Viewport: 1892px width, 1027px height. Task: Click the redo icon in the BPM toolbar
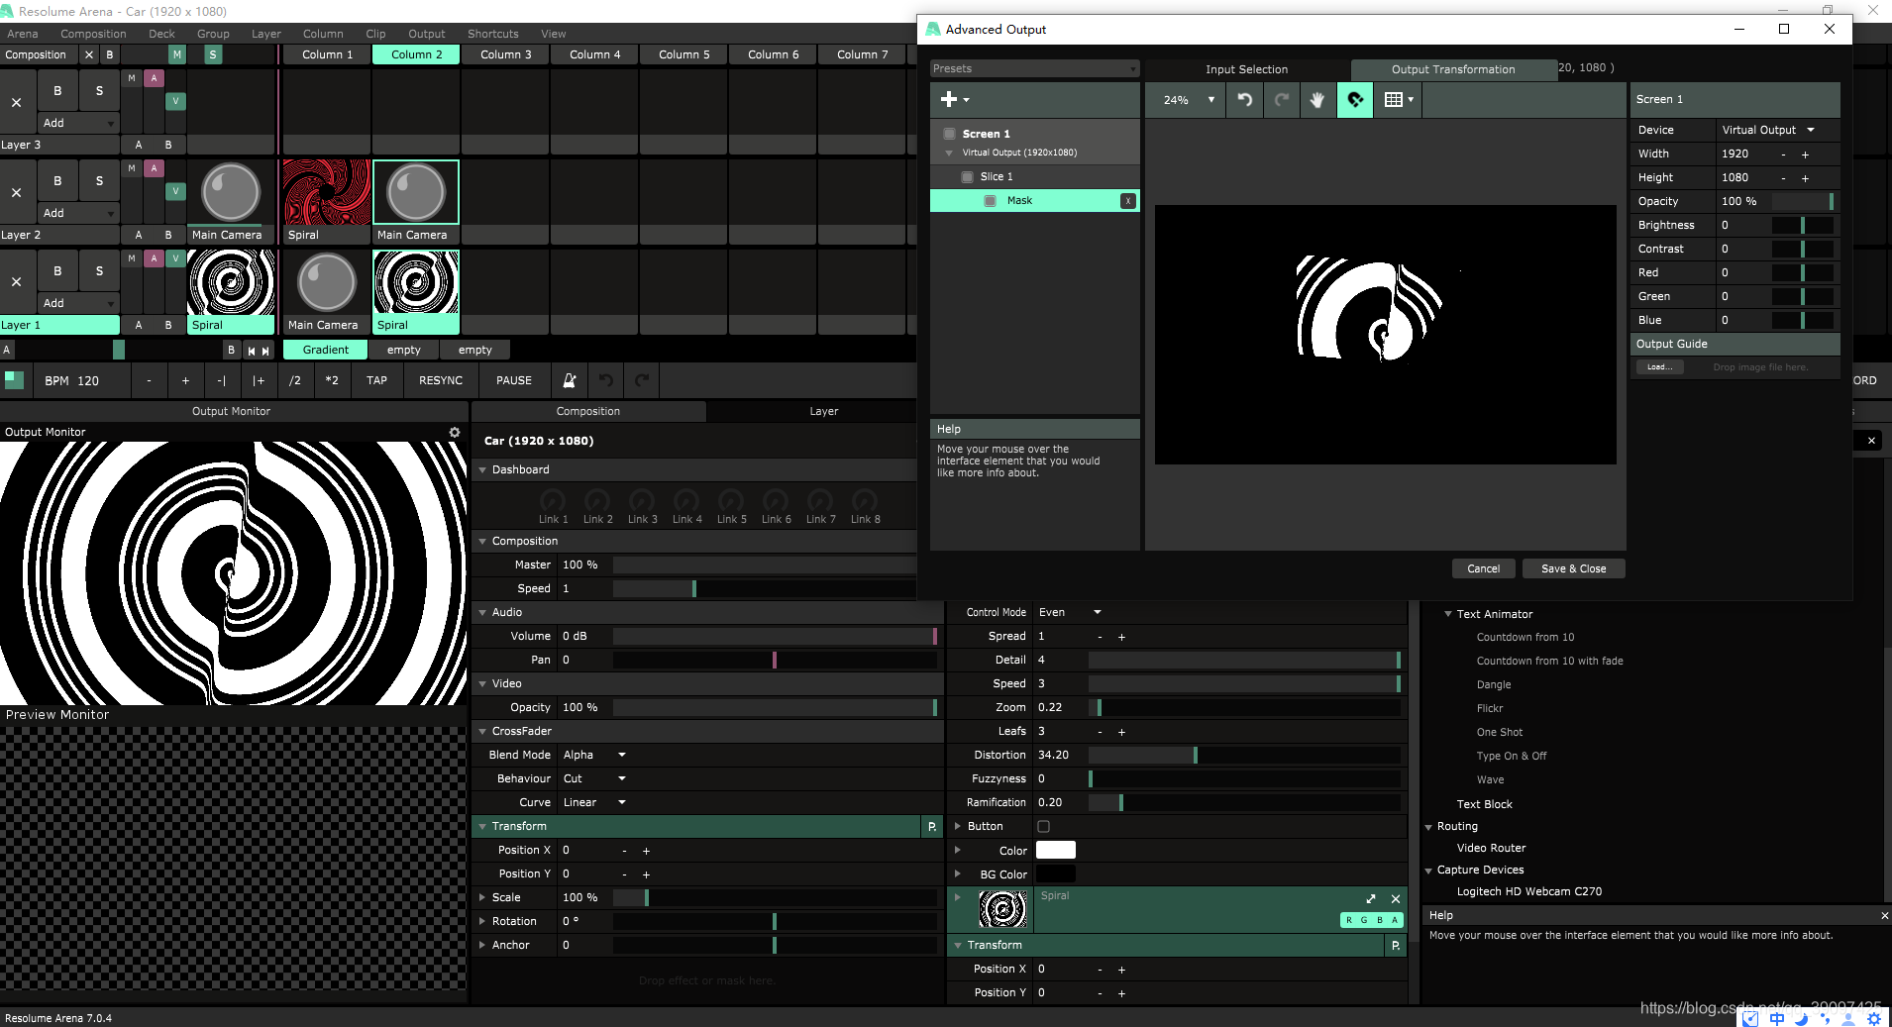[x=642, y=380]
